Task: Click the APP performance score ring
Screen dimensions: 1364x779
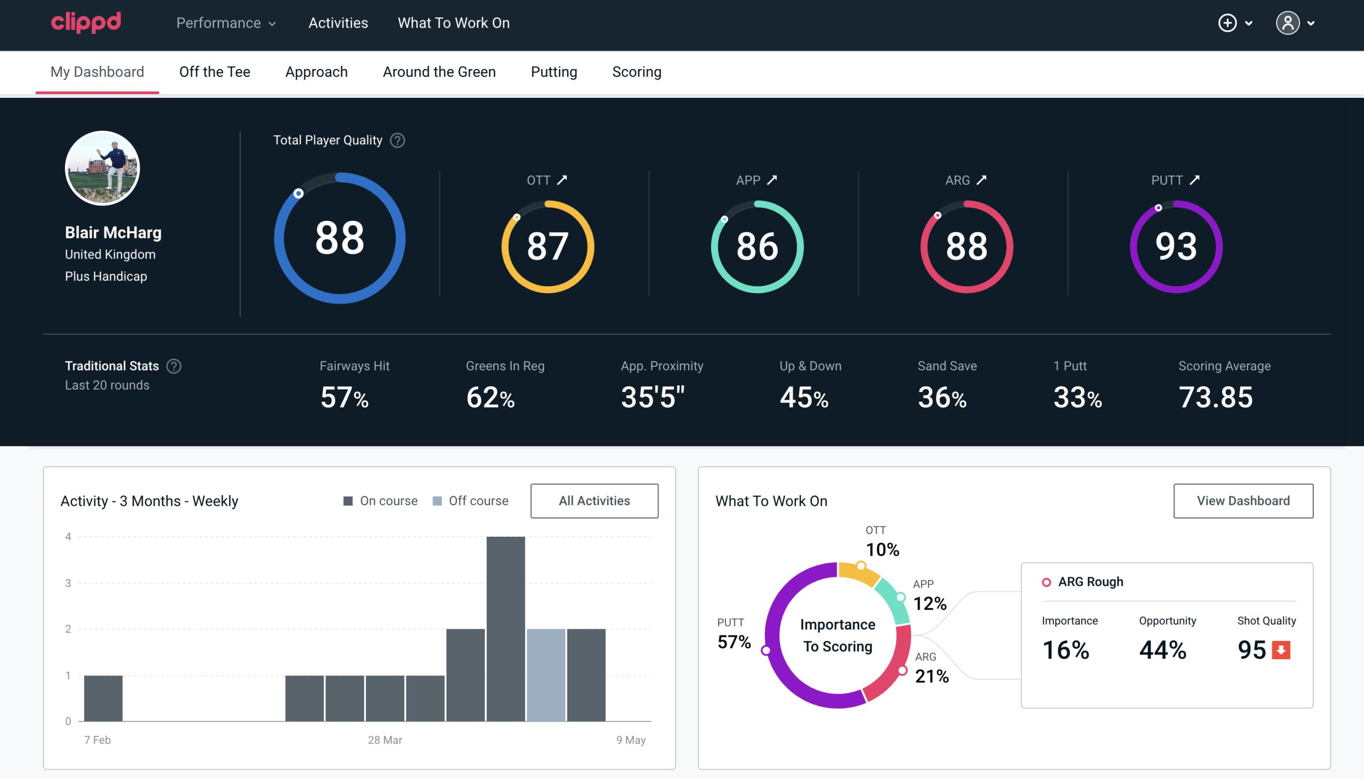Action: click(756, 243)
